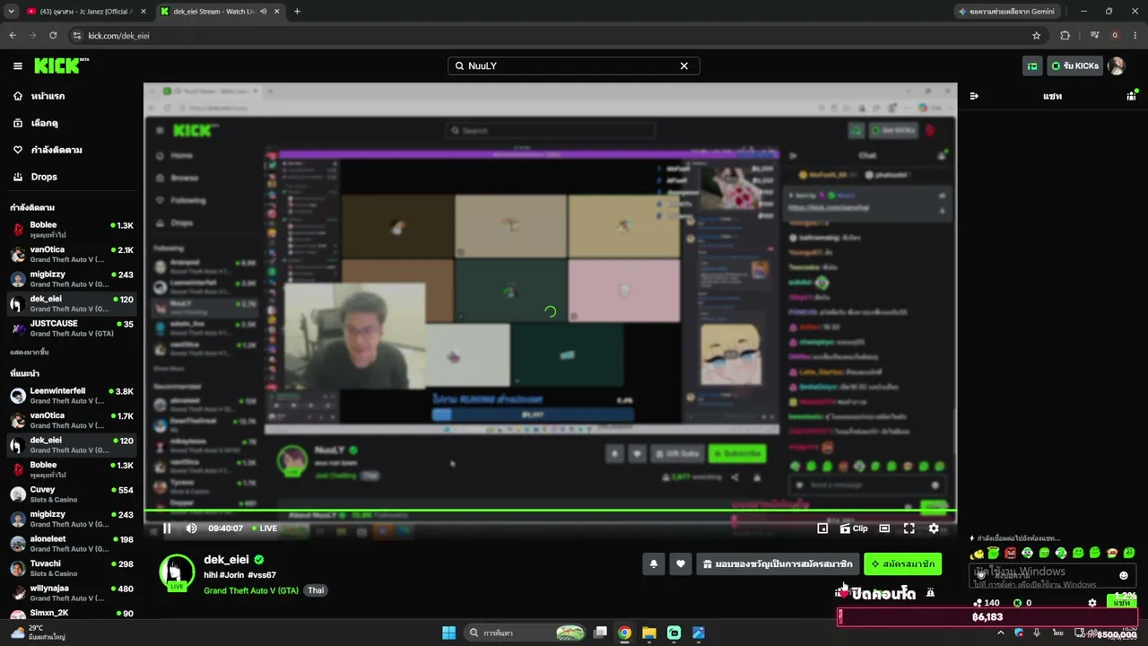Open chat settings gear
This screenshot has width=1148, height=646.
click(1091, 603)
